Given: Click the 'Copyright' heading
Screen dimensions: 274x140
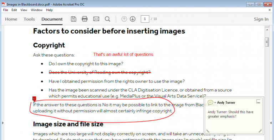Looking at the screenshot, I should click(49, 45).
